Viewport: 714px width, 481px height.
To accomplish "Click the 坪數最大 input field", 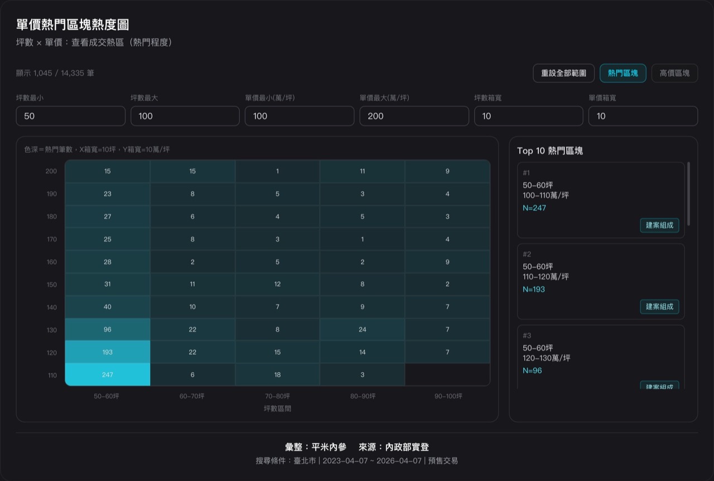I will coord(185,116).
